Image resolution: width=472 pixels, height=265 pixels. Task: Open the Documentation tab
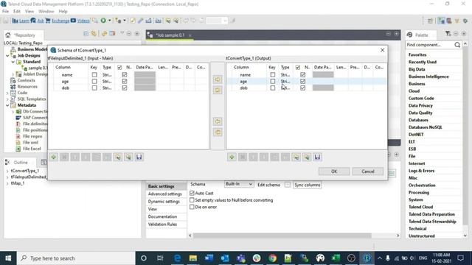pyautogui.click(x=162, y=216)
